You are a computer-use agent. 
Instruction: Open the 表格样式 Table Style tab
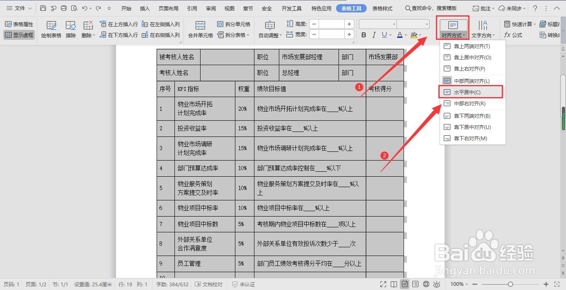click(382, 8)
